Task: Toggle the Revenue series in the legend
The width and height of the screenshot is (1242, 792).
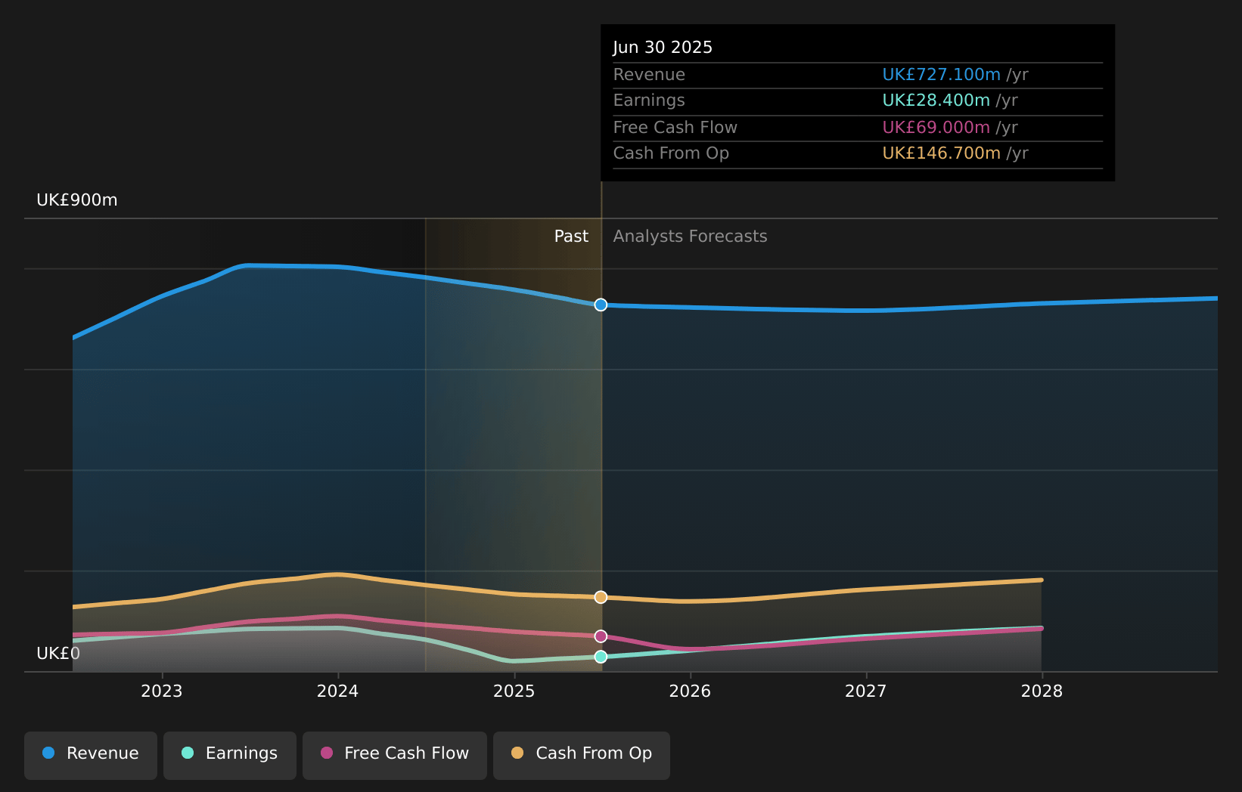Action: pyautogui.click(x=91, y=754)
